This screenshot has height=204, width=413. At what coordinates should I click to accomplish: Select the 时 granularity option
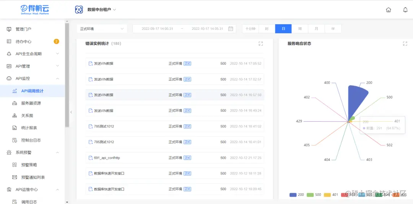point(267,29)
